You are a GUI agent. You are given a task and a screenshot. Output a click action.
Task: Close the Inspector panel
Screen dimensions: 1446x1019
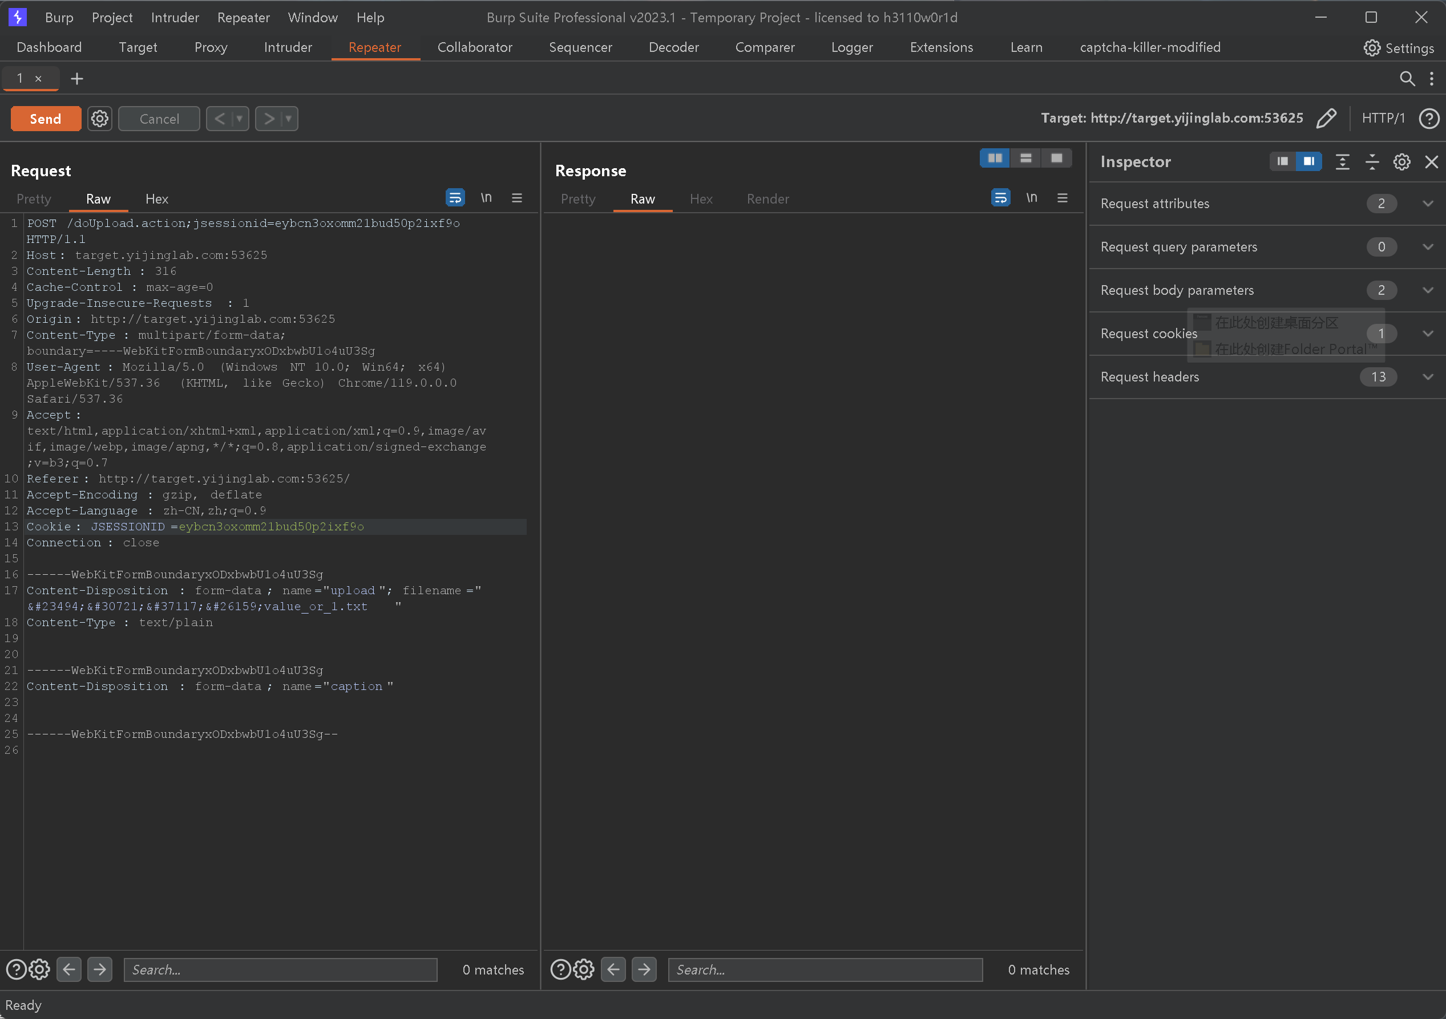click(x=1431, y=162)
